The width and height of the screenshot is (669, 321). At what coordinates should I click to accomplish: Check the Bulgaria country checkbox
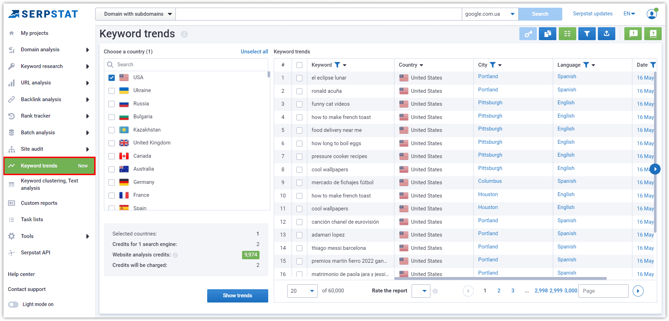(112, 117)
